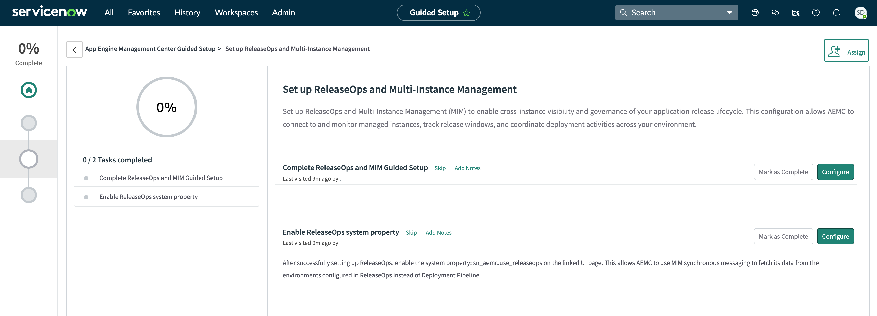877x316 pixels.
Task: Select the current highlighted step circle
Action: click(29, 159)
